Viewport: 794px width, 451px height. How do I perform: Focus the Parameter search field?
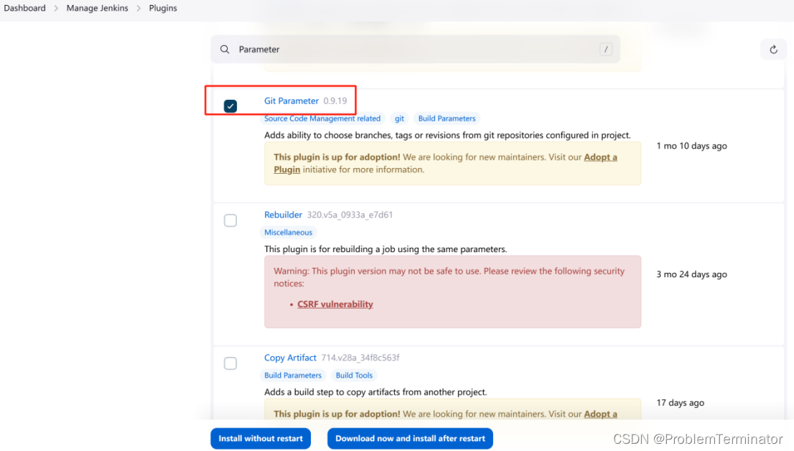tap(415, 49)
